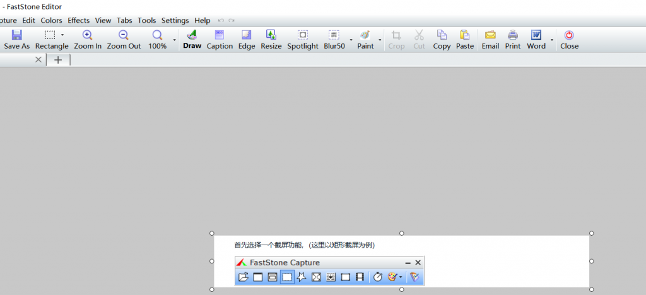Click Screen Recorder film icon in pasted toolbar
Image resolution: width=646 pixels, height=295 pixels.
coord(360,277)
